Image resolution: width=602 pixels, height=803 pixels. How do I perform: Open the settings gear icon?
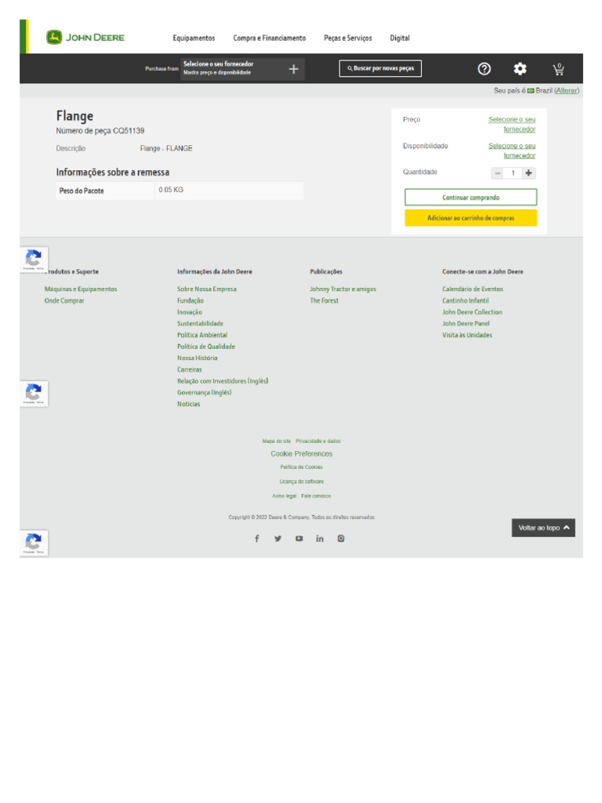coord(520,69)
